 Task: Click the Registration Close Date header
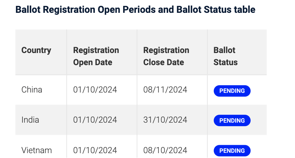(x=166, y=56)
